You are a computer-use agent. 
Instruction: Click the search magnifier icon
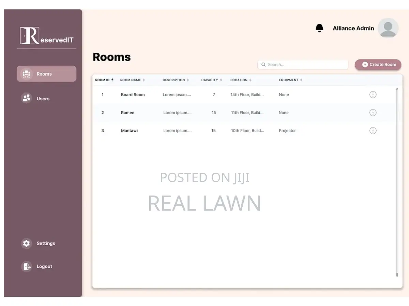point(263,65)
